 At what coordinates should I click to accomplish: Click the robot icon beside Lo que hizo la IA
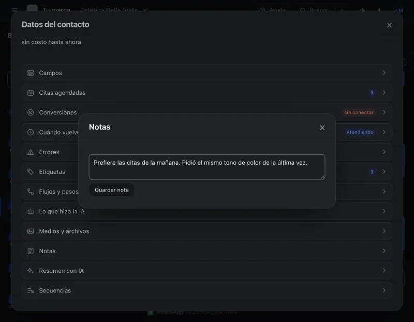tap(31, 212)
